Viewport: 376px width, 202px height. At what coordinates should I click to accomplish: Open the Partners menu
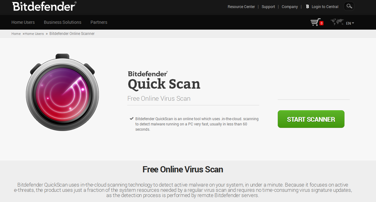(99, 22)
